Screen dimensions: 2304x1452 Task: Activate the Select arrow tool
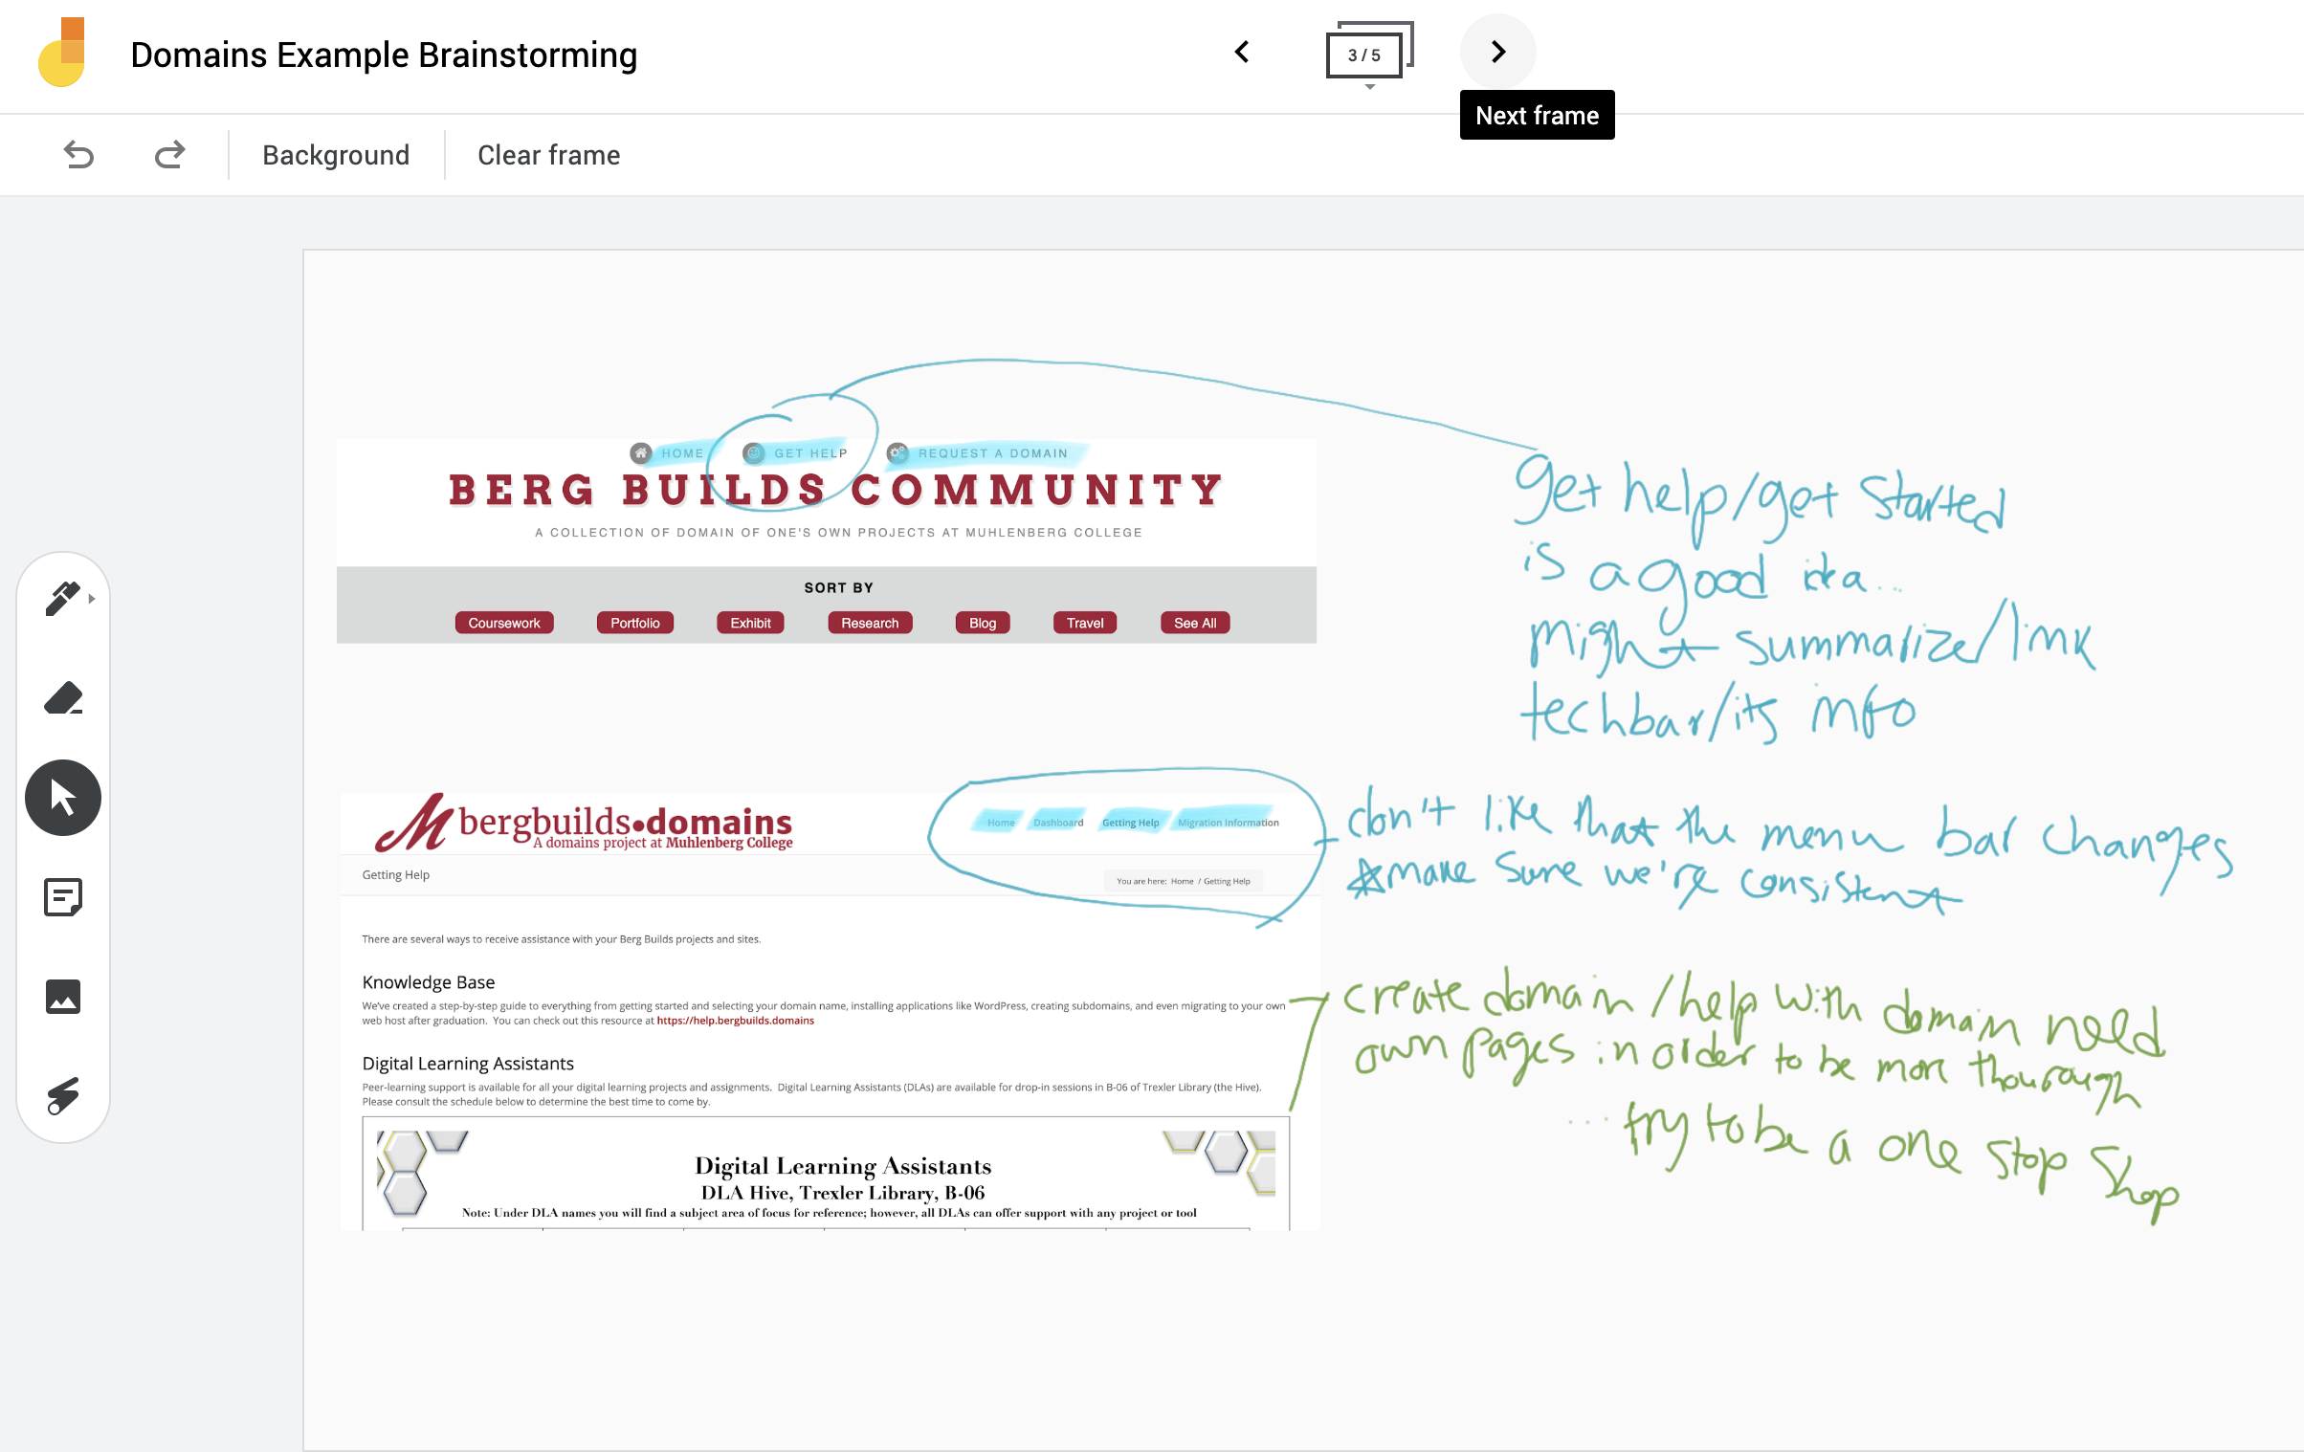63,798
